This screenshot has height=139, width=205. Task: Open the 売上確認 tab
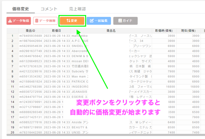coord(78,9)
